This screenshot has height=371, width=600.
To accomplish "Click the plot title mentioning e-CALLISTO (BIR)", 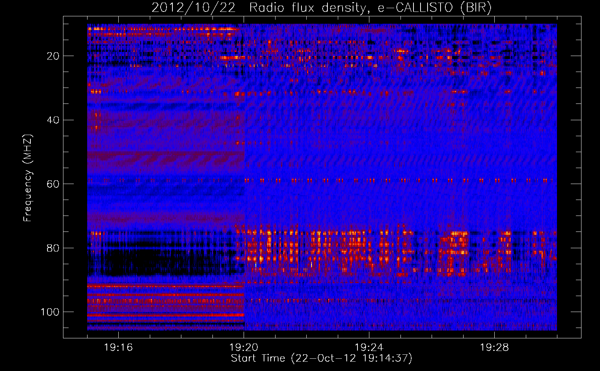I will (322, 7).
